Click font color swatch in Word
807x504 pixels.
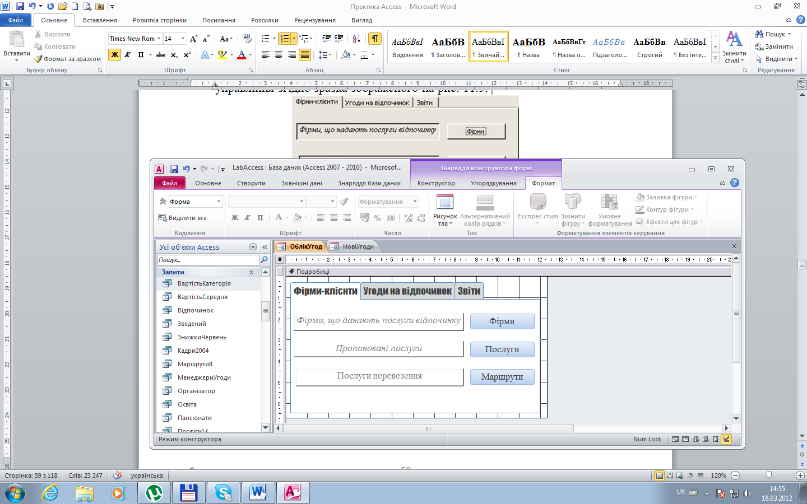point(242,55)
